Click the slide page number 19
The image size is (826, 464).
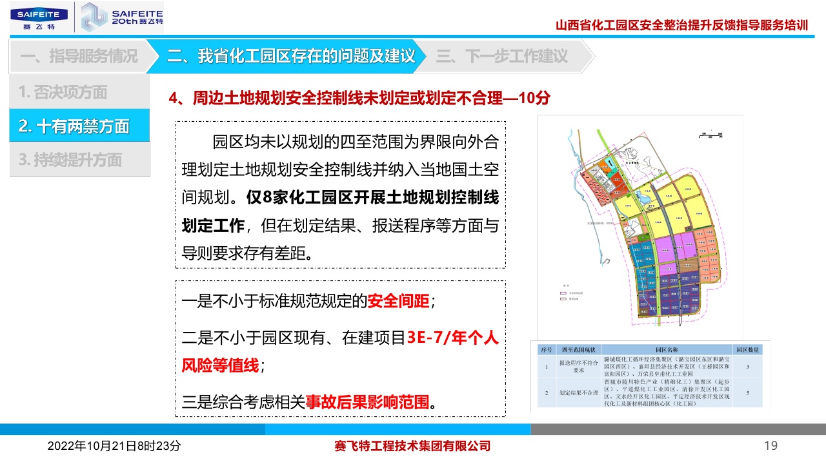click(x=771, y=445)
